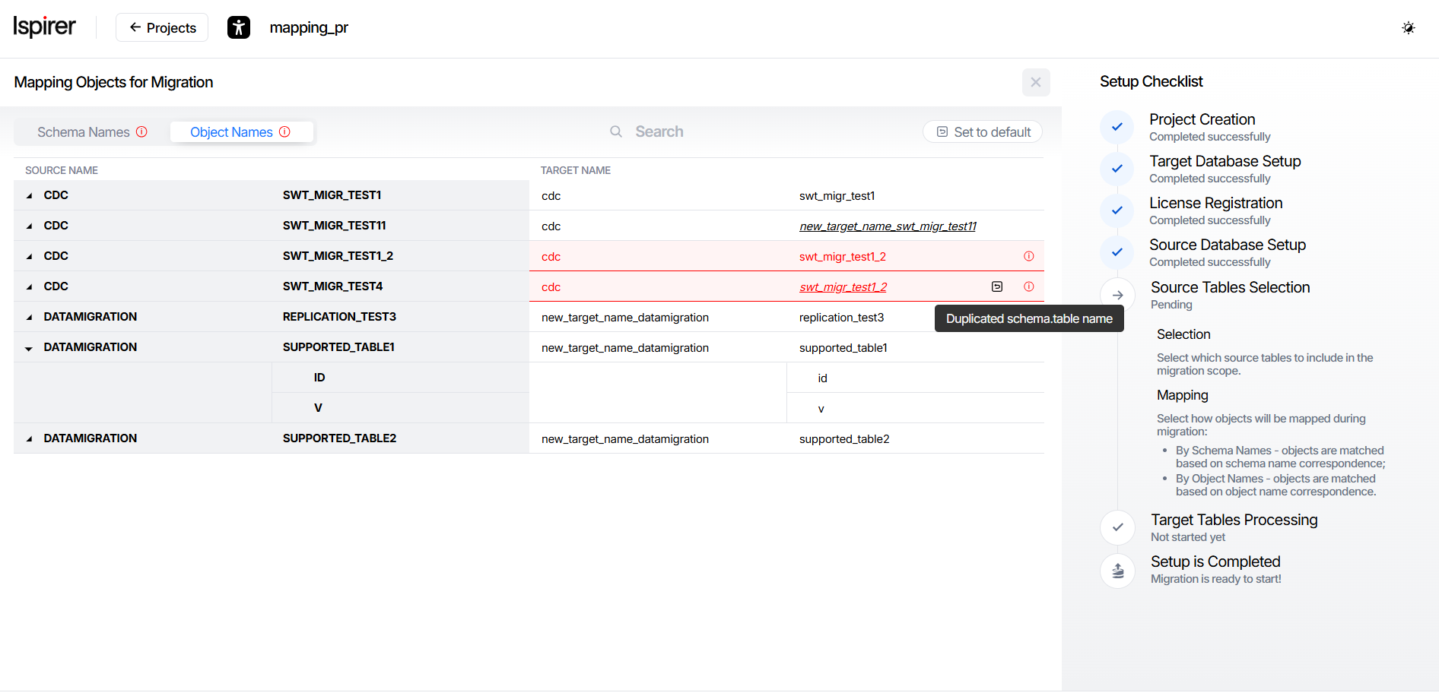Collapse the DATAMIGRATION SUPPORTED_TABLE1 row
The height and width of the screenshot is (696, 1439).
(x=29, y=348)
